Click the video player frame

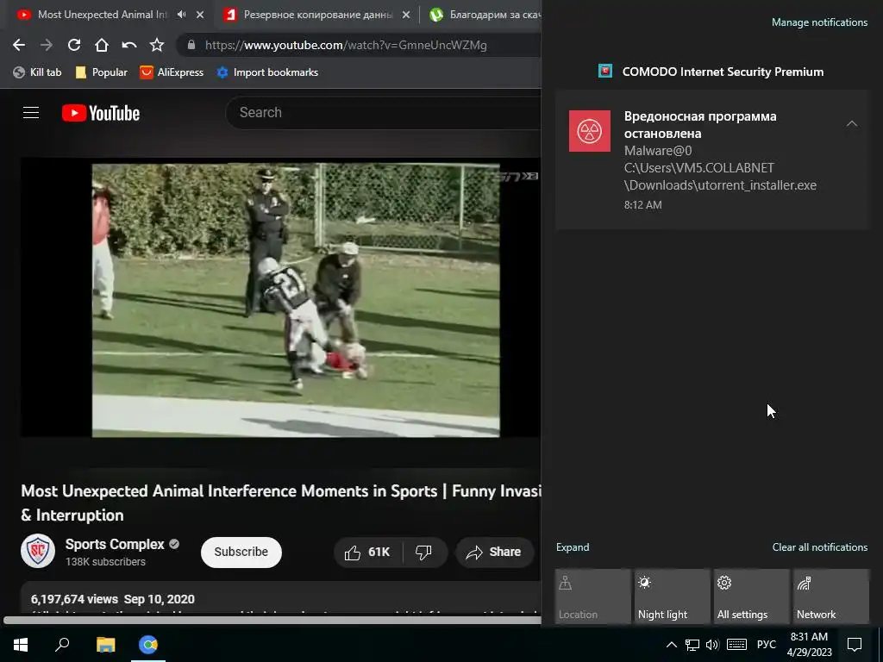[x=280, y=297]
